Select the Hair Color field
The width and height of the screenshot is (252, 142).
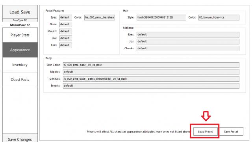click(x=219, y=17)
